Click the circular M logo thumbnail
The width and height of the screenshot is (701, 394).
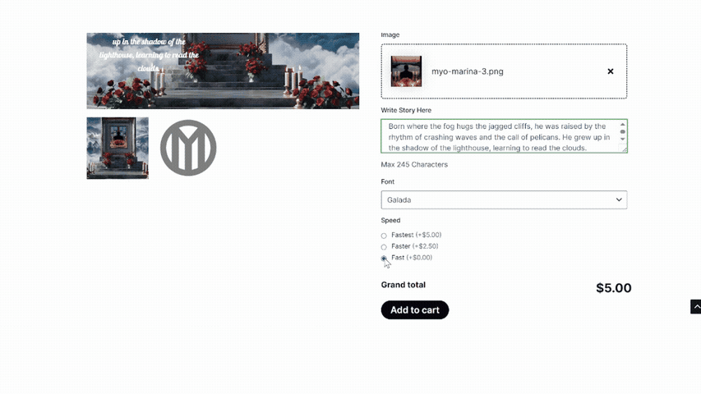click(188, 148)
